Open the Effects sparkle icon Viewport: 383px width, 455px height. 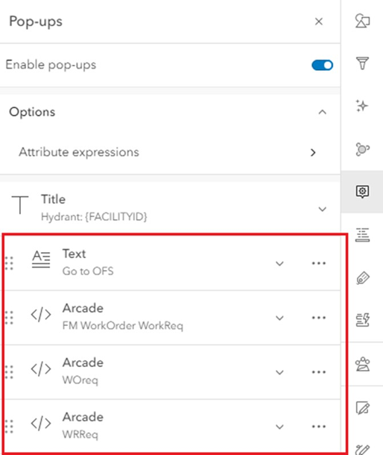tap(362, 106)
